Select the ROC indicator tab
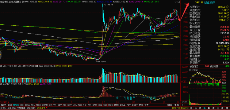This screenshot has height=110, width=230. point(111,105)
